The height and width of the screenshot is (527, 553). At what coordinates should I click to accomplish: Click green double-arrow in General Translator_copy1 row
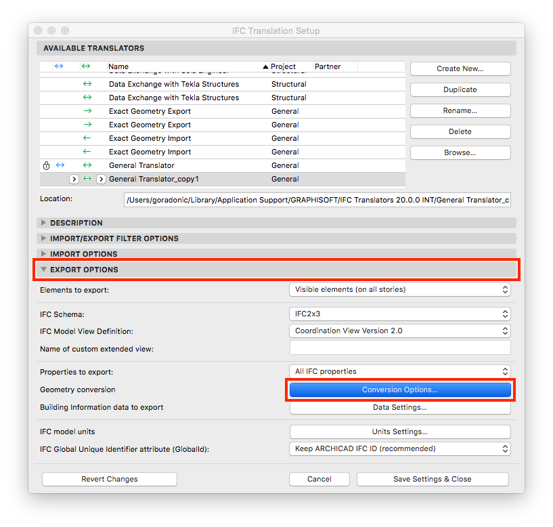[x=87, y=179]
